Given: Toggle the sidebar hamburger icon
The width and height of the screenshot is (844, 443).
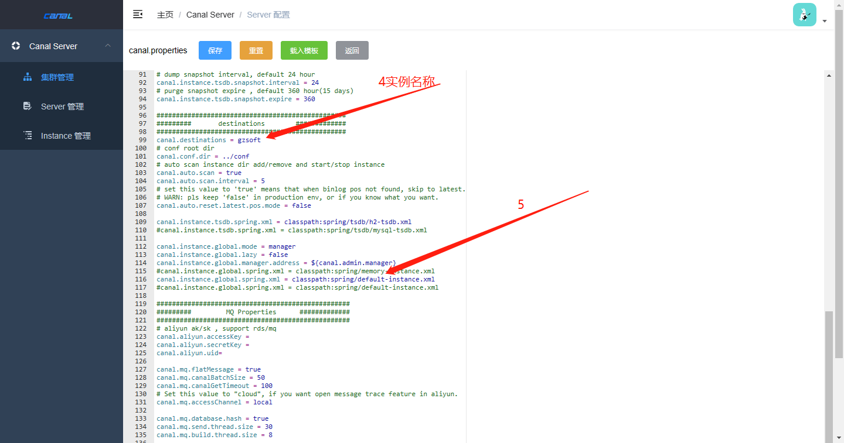Looking at the screenshot, I should (x=138, y=15).
